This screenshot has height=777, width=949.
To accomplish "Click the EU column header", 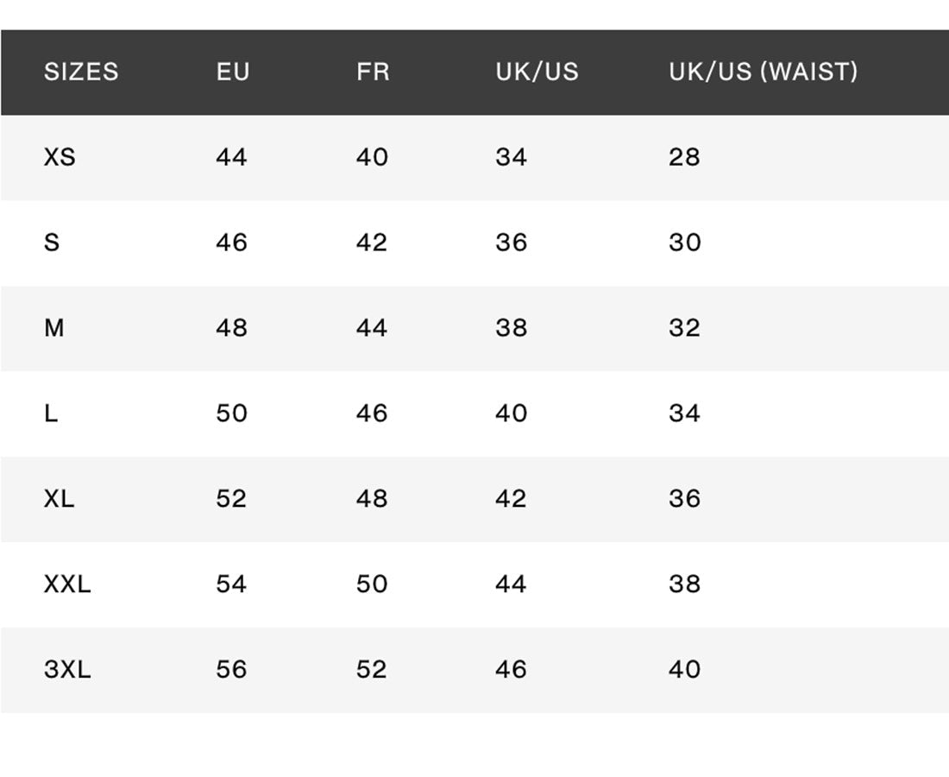I will tap(233, 72).
